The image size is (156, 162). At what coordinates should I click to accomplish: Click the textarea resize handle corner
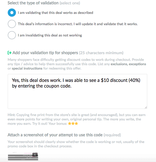tap(146, 107)
